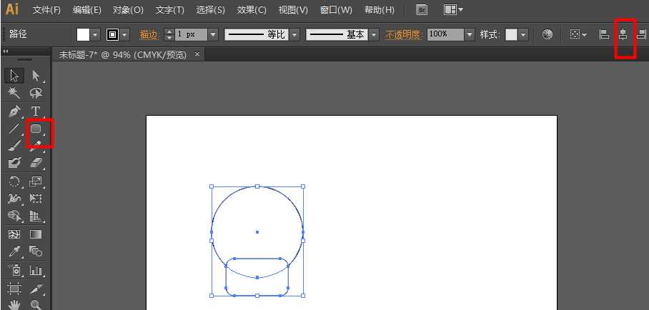Open Adobe Bridge via the Br icon
Image resolution: width=649 pixels, height=310 pixels.
point(422,9)
